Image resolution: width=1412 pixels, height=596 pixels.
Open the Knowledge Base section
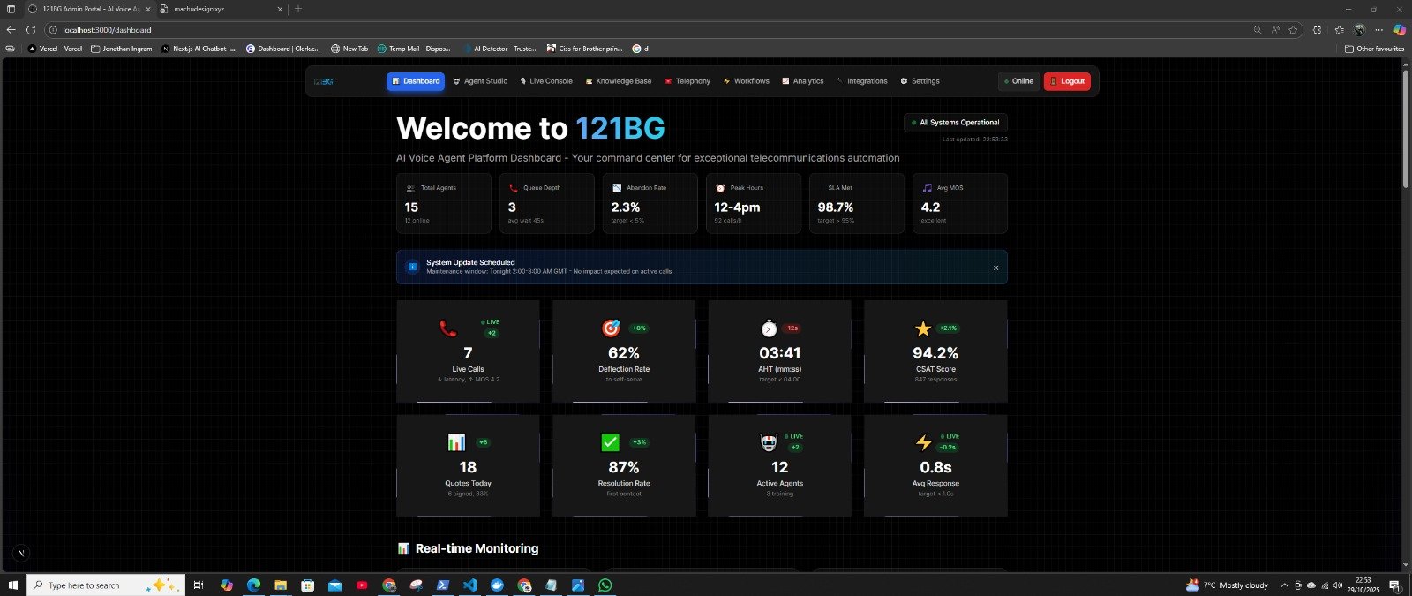click(x=619, y=81)
